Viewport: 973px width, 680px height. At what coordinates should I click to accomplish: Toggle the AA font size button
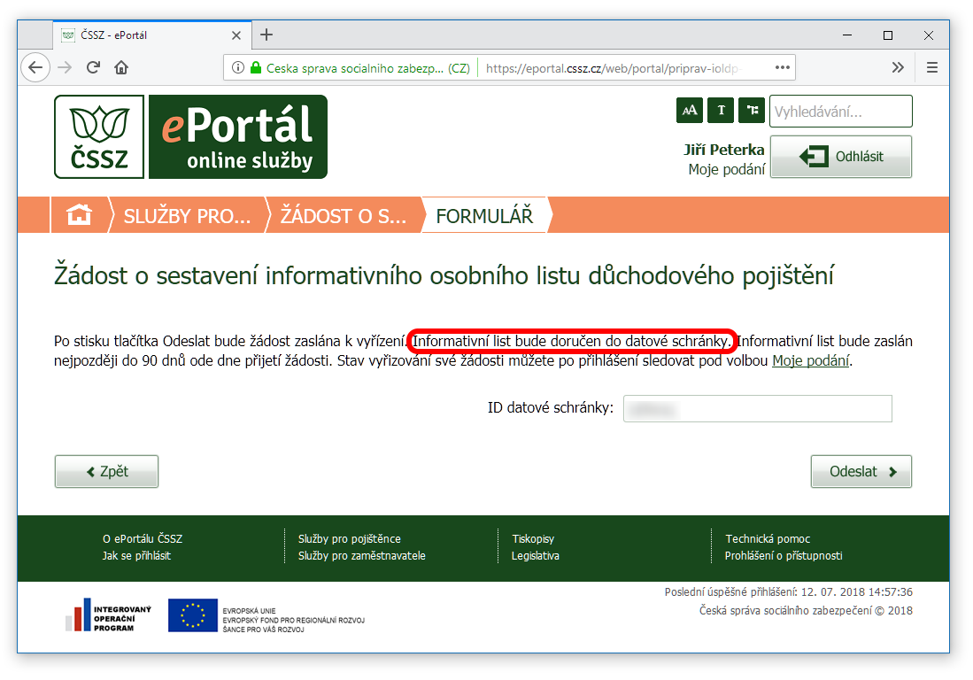[x=690, y=111]
